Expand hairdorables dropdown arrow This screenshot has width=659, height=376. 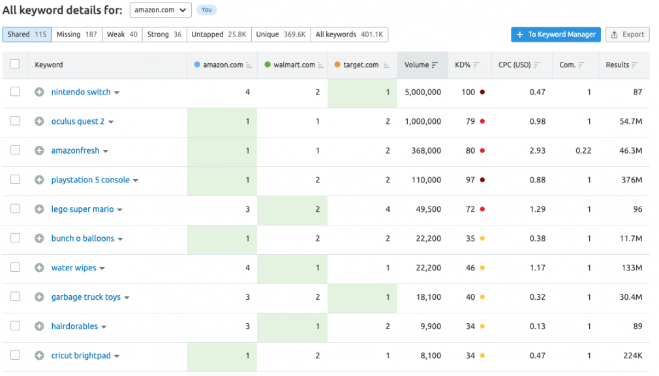104,327
